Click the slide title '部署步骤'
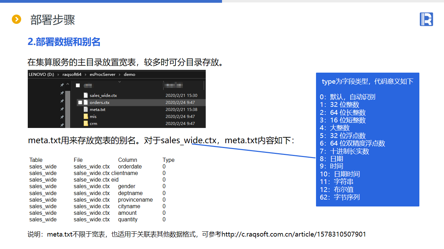This screenshot has height=249, width=444. 53,20
